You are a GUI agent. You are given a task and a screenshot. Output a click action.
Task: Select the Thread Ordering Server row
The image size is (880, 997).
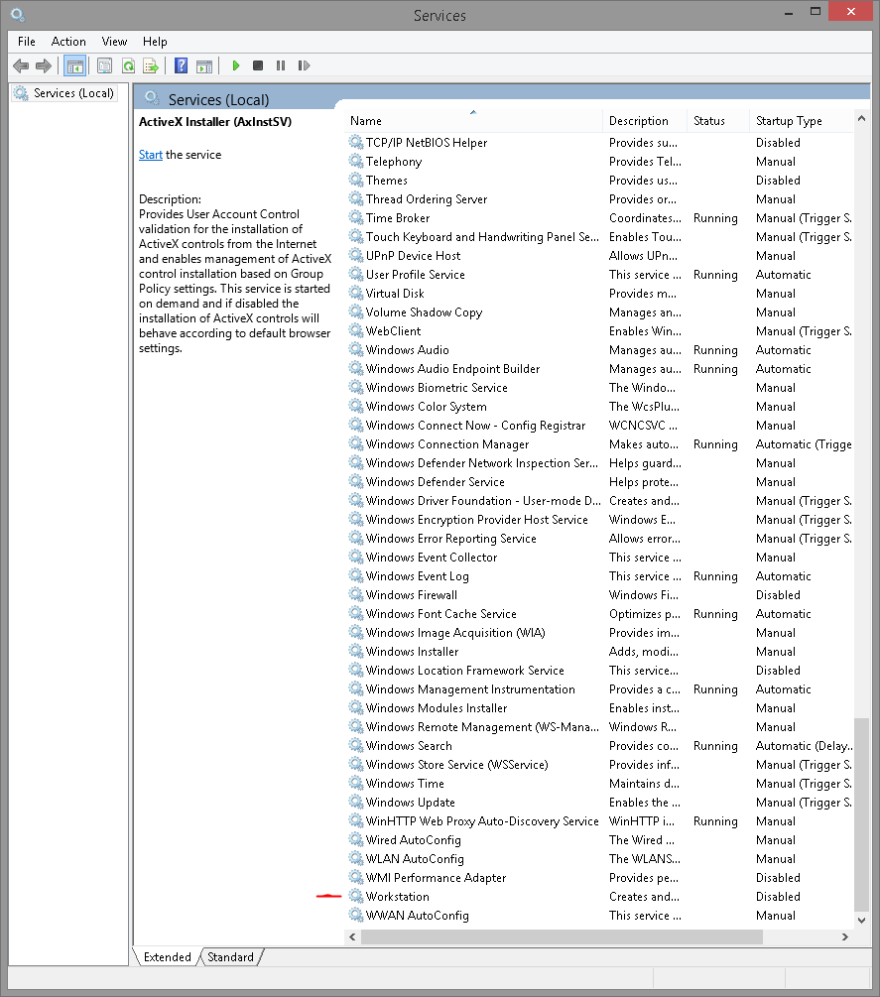[x=599, y=199]
